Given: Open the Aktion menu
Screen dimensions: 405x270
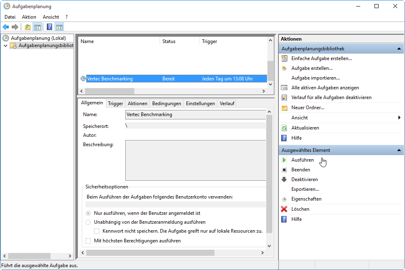Looking at the screenshot, I should (29, 17).
